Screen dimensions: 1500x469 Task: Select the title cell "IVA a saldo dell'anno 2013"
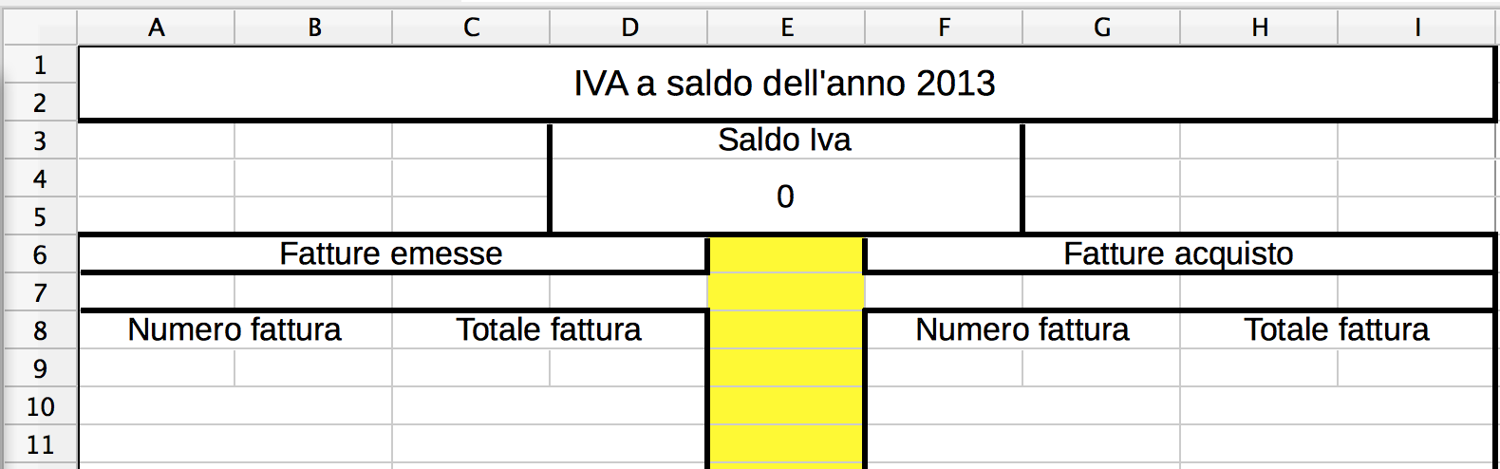click(785, 84)
